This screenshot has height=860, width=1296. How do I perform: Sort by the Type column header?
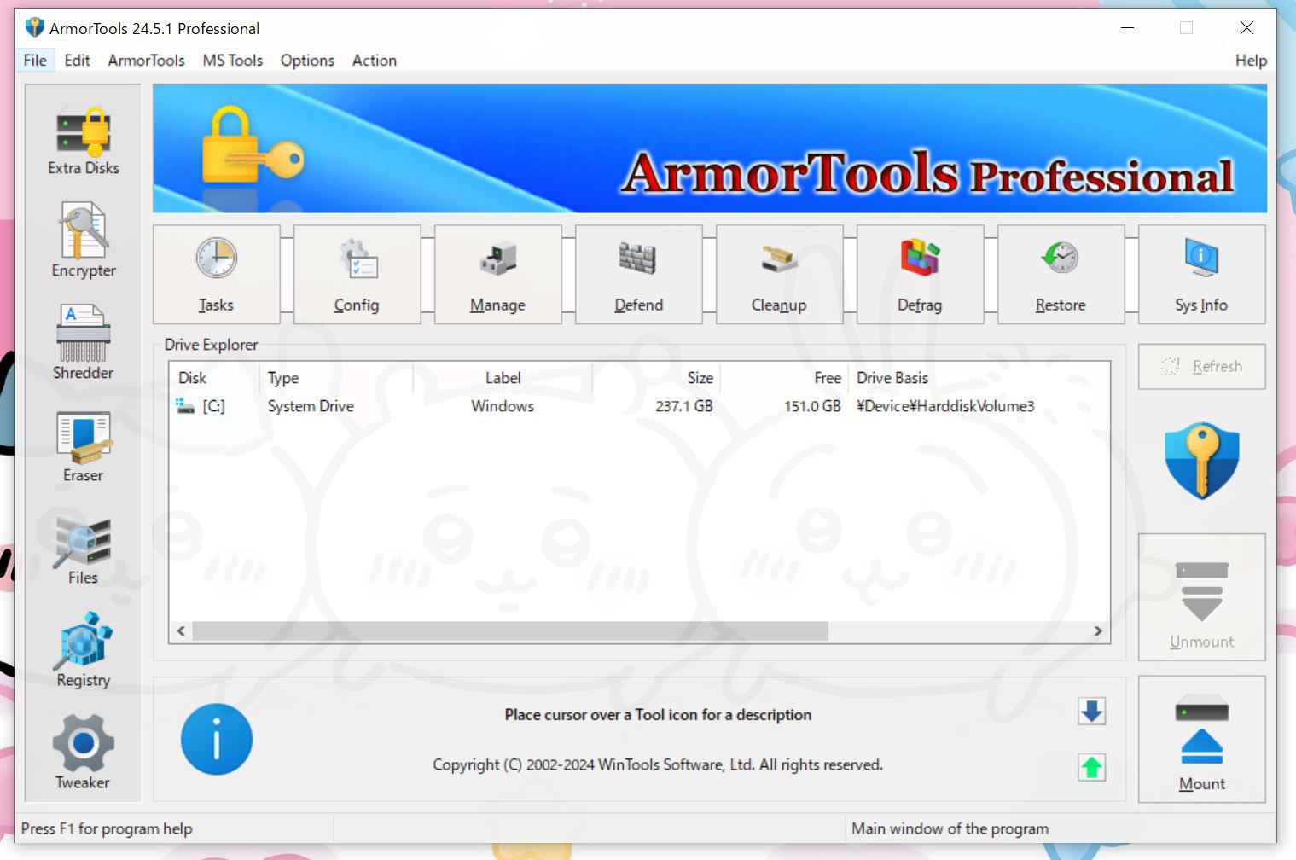pyautogui.click(x=336, y=378)
